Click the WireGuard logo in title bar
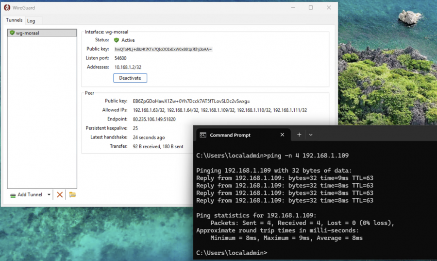Viewport: 437px width, 261px height. coord(7,7)
